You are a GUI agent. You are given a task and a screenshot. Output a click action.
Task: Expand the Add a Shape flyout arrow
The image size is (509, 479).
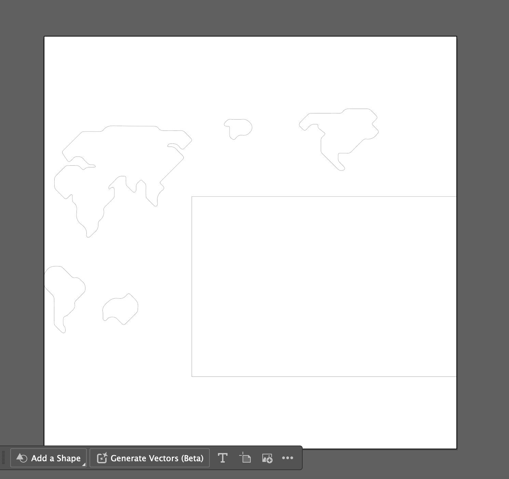tap(83, 464)
